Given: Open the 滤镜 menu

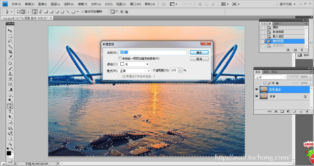Looking at the screenshot, I should (x=83, y=4).
